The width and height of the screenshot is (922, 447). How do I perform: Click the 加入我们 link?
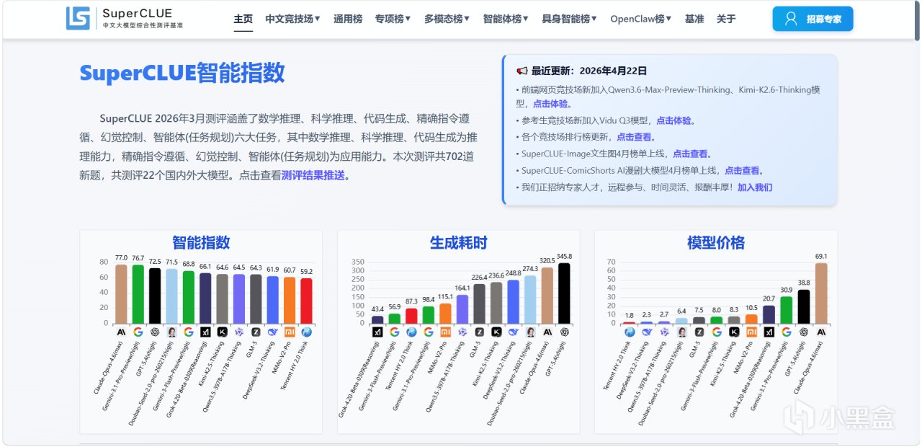pyautogui.click(x=755, y=187)
